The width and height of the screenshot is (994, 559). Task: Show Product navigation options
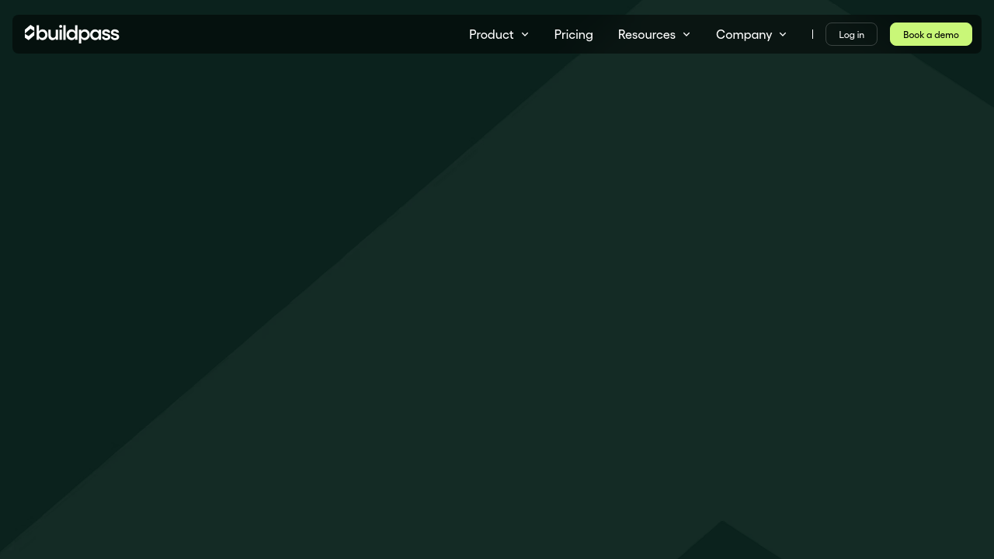point(492,34)
